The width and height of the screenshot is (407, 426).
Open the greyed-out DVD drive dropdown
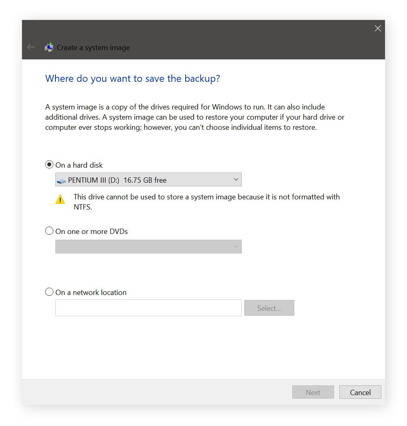tap(148, 247)
